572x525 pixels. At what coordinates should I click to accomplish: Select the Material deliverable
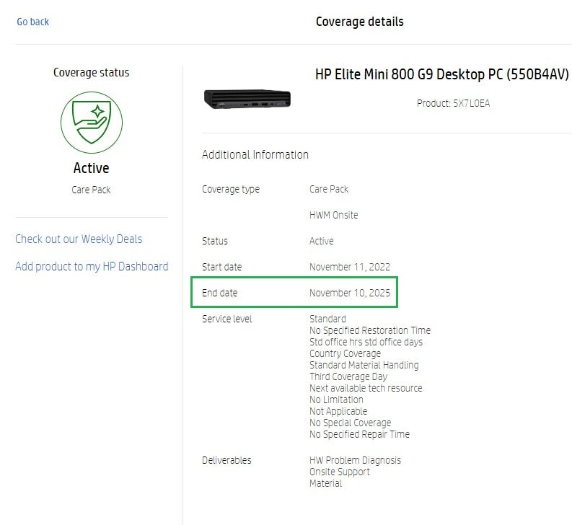(x=325, y=483)
